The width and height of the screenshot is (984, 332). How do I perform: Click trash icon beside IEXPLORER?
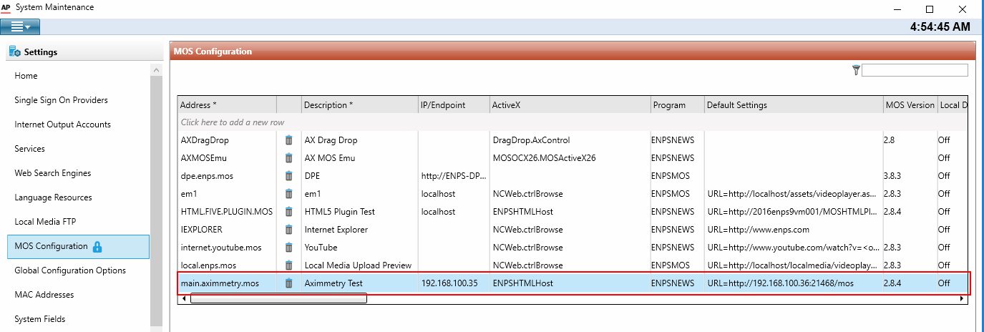(x=289, y=230)
